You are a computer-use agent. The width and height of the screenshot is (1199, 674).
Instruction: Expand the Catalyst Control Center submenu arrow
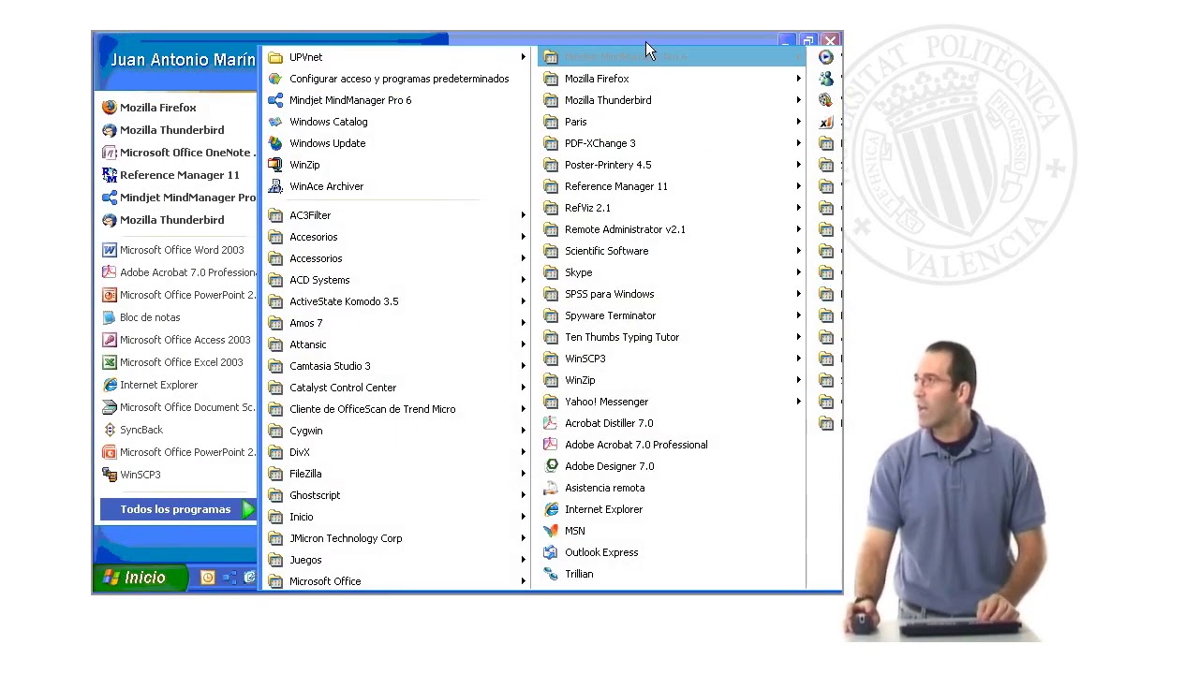pyautogui.click(x=523, y=388)
